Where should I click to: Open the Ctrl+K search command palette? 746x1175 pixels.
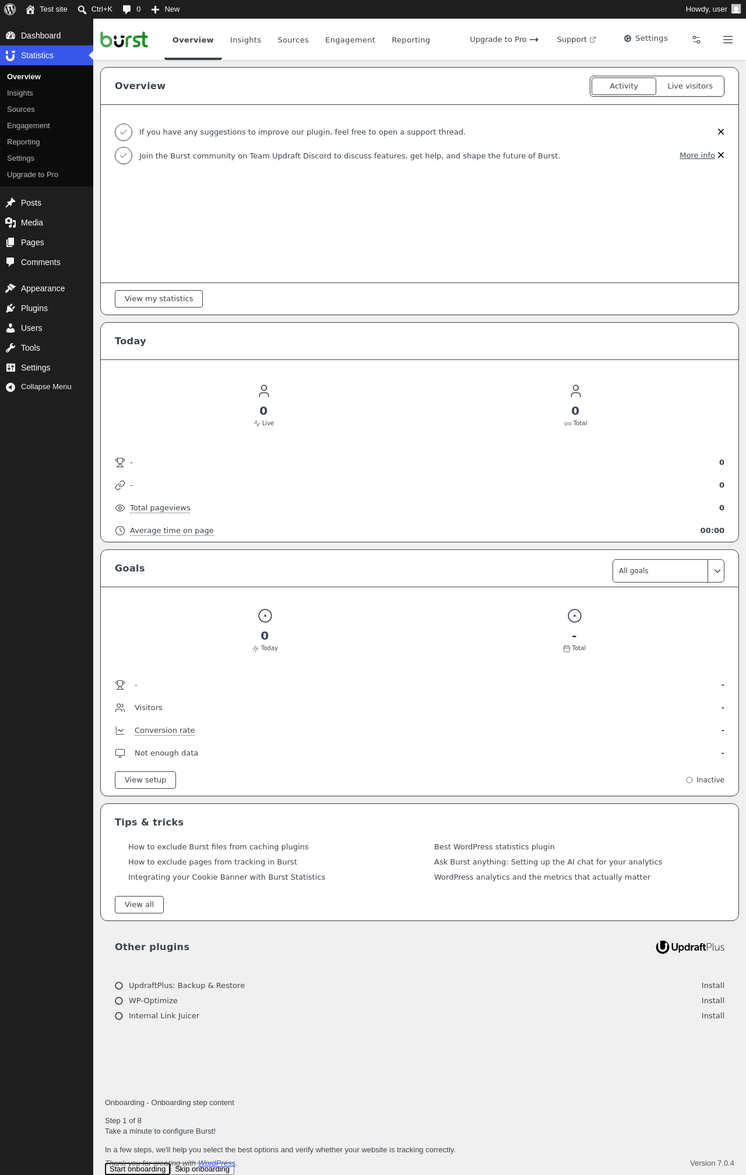point(95,9)
